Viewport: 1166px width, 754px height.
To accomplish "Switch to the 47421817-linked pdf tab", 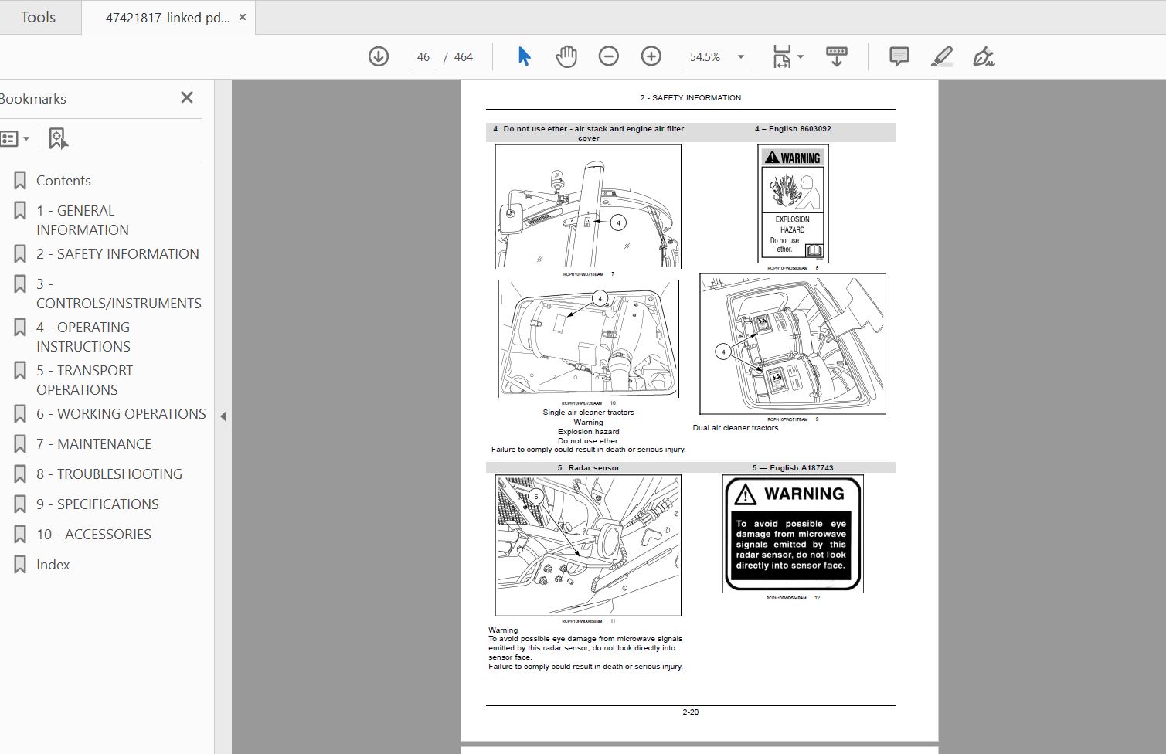I will tap(168, 17).
